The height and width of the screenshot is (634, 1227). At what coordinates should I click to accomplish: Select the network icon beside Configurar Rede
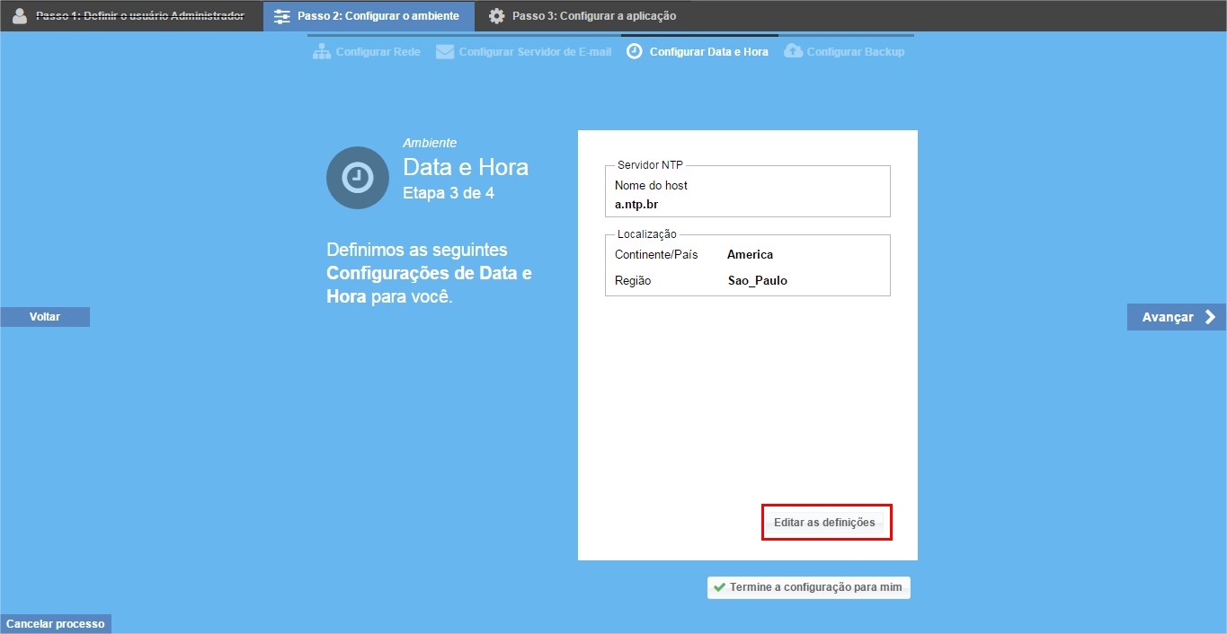coord(322,52)
